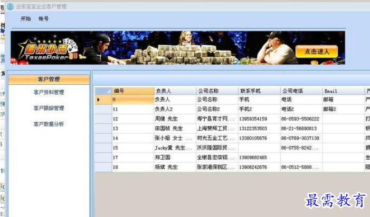Click mobile number 13909682465

click(259, 157)
